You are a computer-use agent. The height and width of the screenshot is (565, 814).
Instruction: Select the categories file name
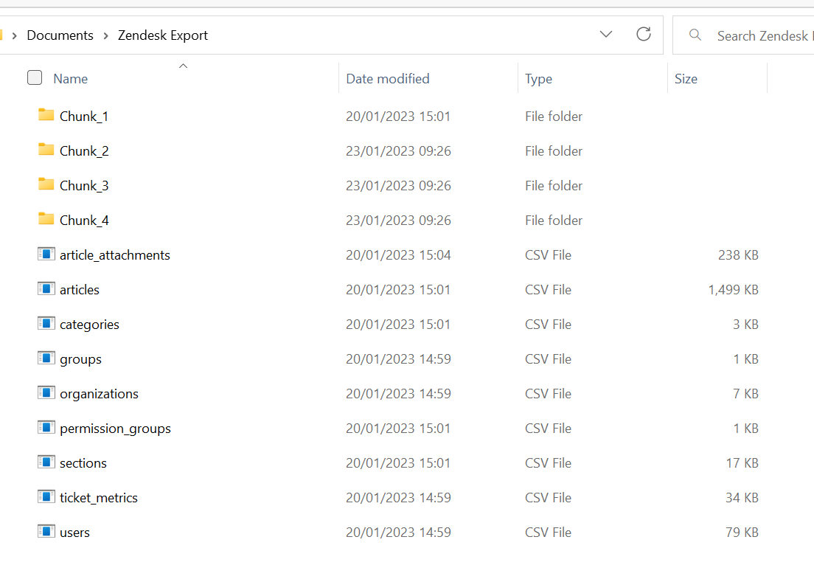pos(89,325)
